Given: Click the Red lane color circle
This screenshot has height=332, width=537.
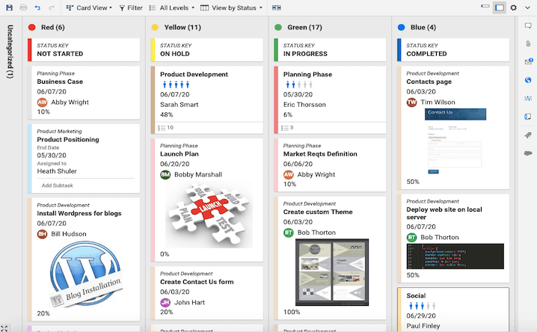Looking at the screenshot, I should coord(32,28).
